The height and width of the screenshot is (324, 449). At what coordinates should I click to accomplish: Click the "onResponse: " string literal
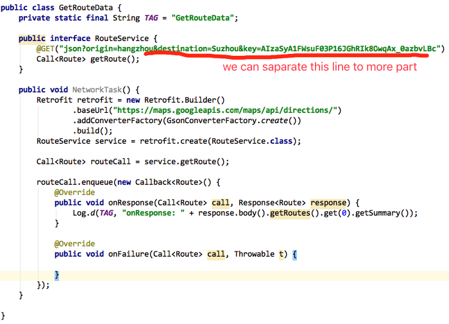(153, 213)
